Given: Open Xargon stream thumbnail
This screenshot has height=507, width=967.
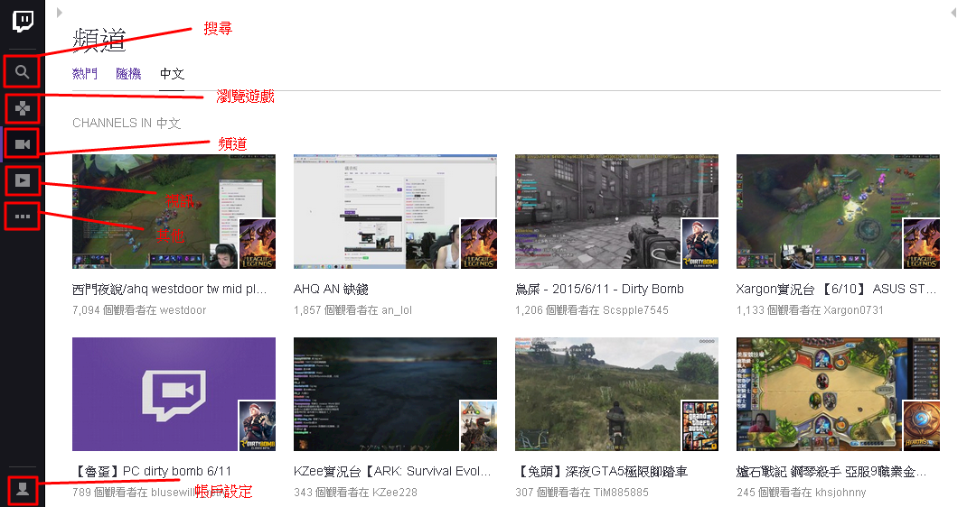Looking at the screenshot, I should pos(838,212).
